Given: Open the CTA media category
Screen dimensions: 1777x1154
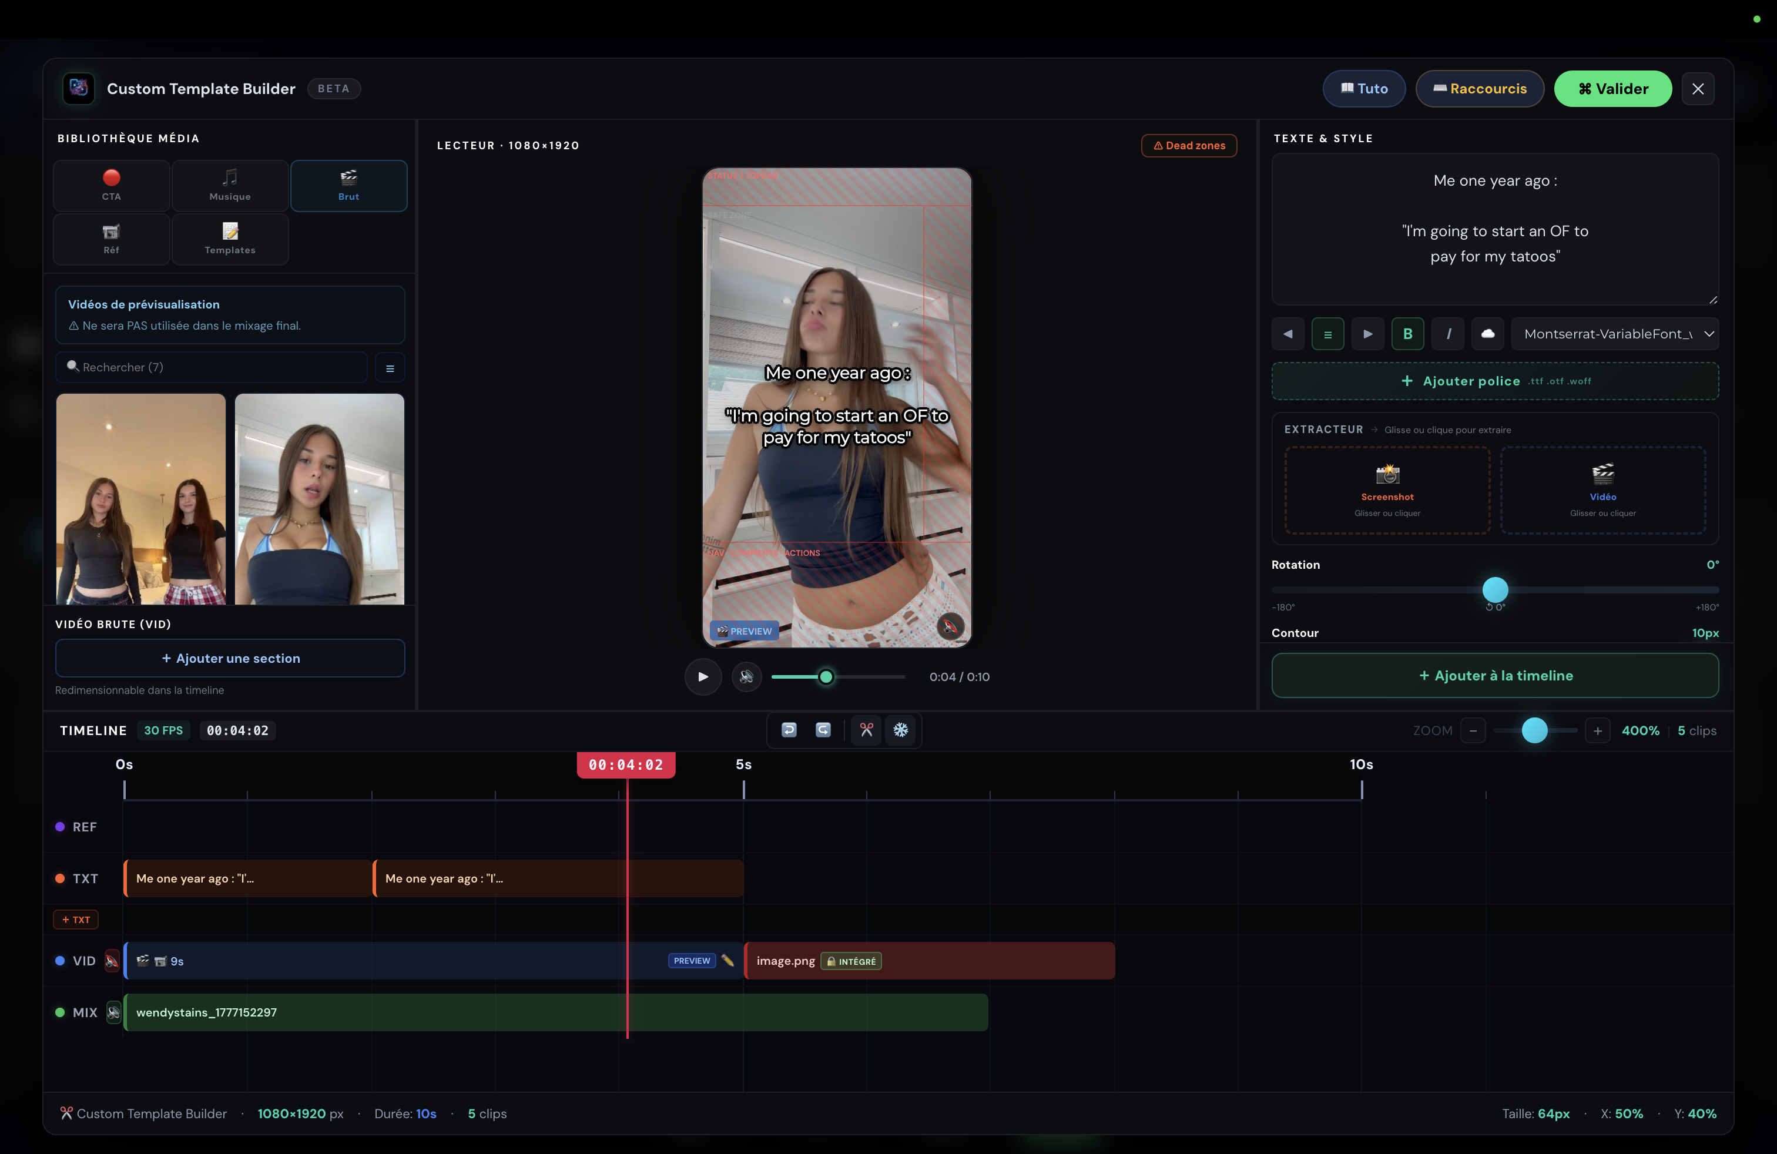Looking at the screenshot, I should 111,185.
